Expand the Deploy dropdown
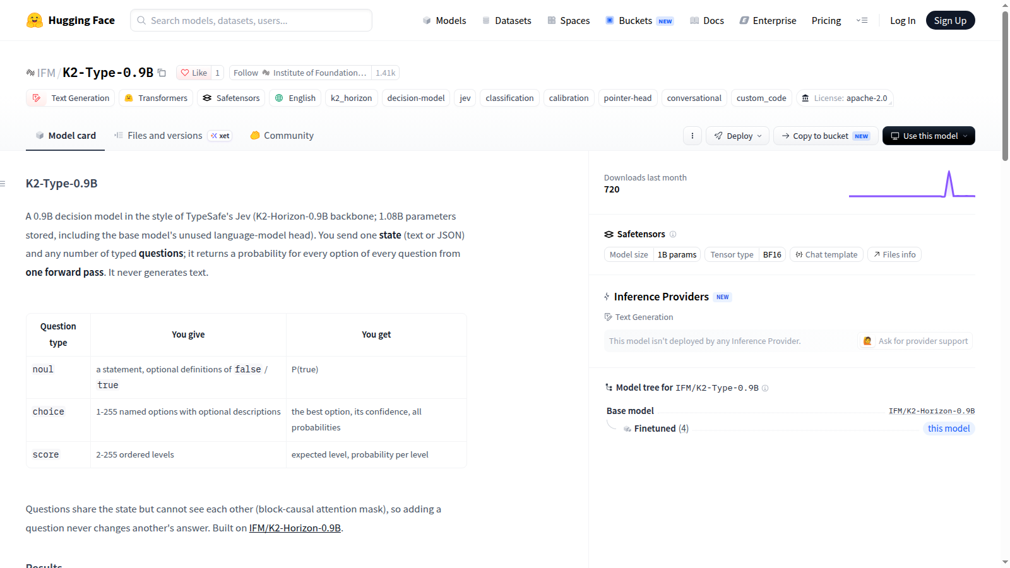The image size is (1010, 568). [x=737, y=136]
